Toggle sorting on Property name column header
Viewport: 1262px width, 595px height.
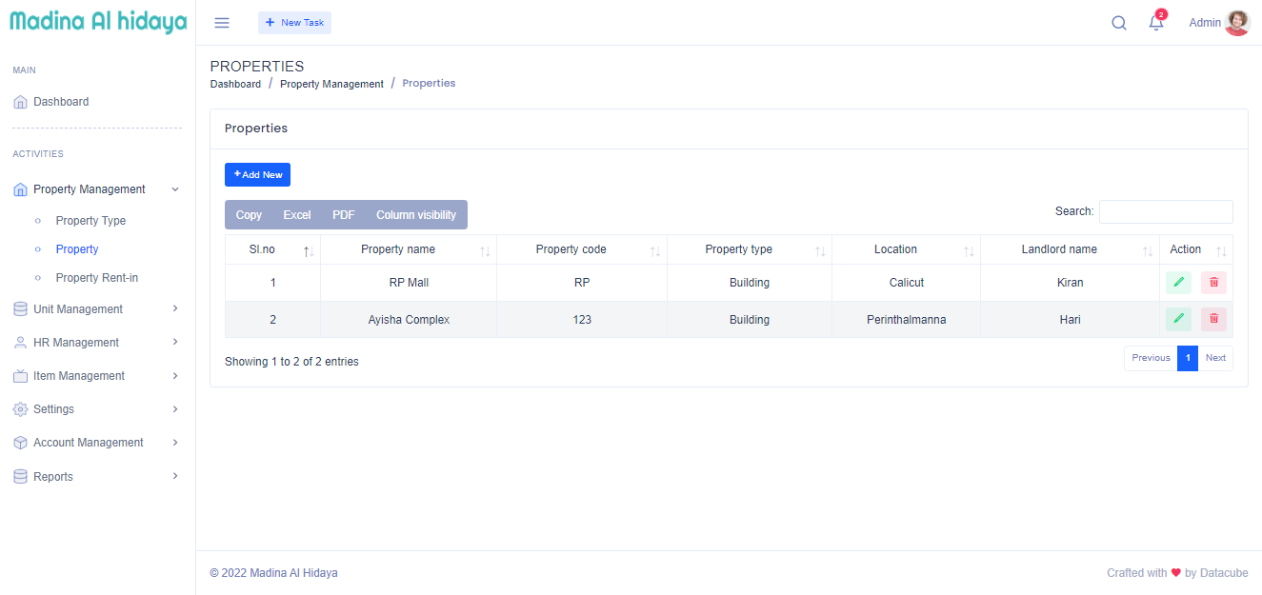click(x=398, y=249)
